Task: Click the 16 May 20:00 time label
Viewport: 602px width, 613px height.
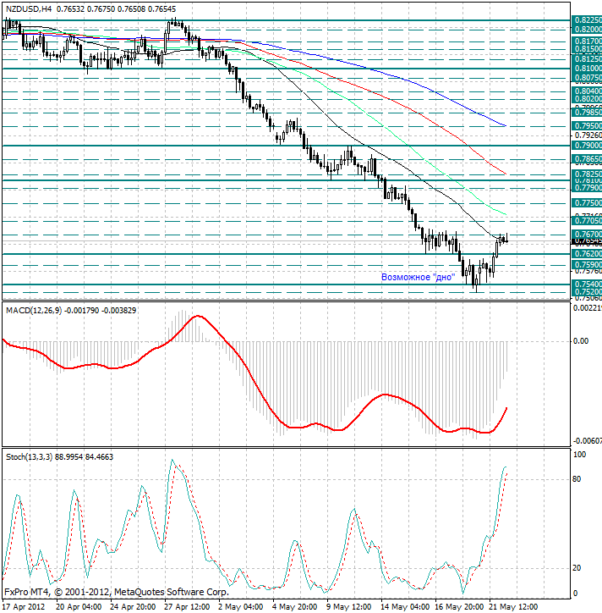Action: pos(458,607)
